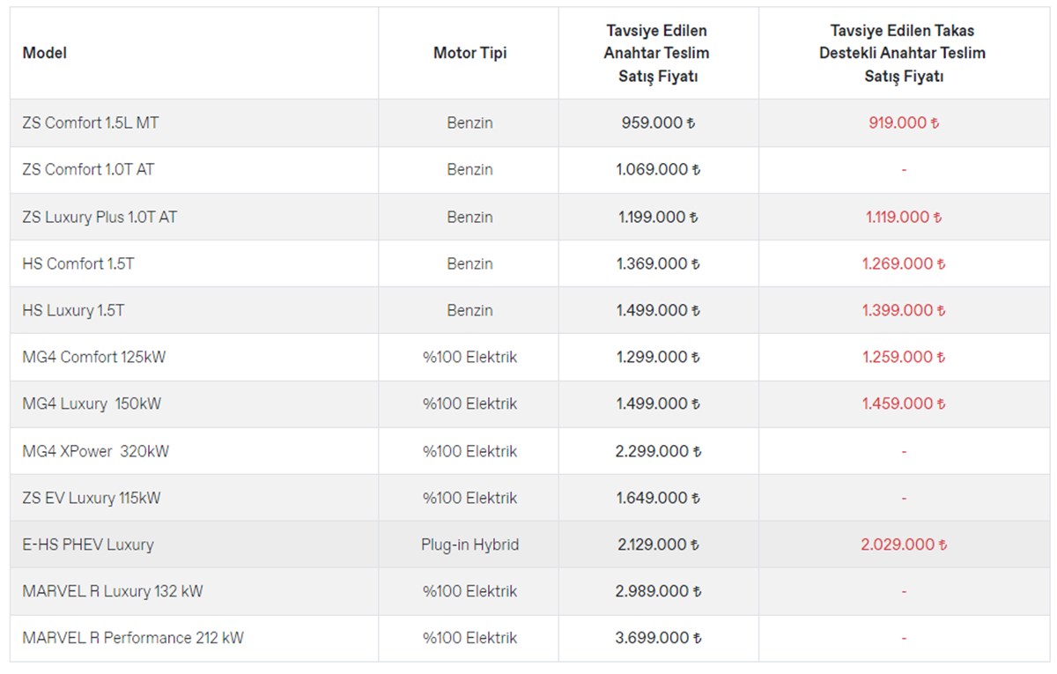The height and width of the screenshot is (674, 1057).
Task: Select the ZS Luxury Plus 1.0T AT row name
Action: tap(100, 217)
